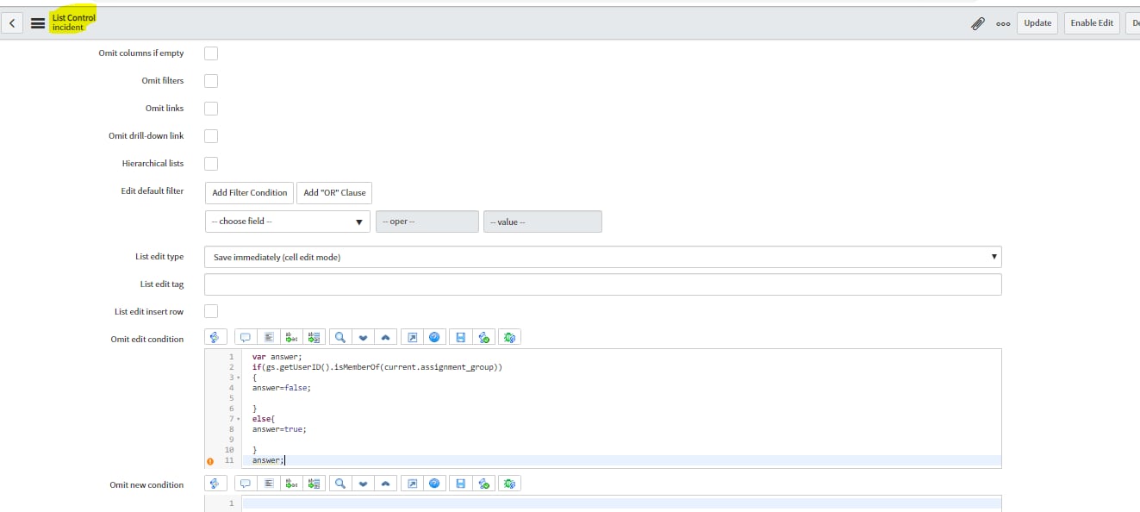
Task: Click Find Next arrow in Omit new condition toolbar
Action: point(363,484)
